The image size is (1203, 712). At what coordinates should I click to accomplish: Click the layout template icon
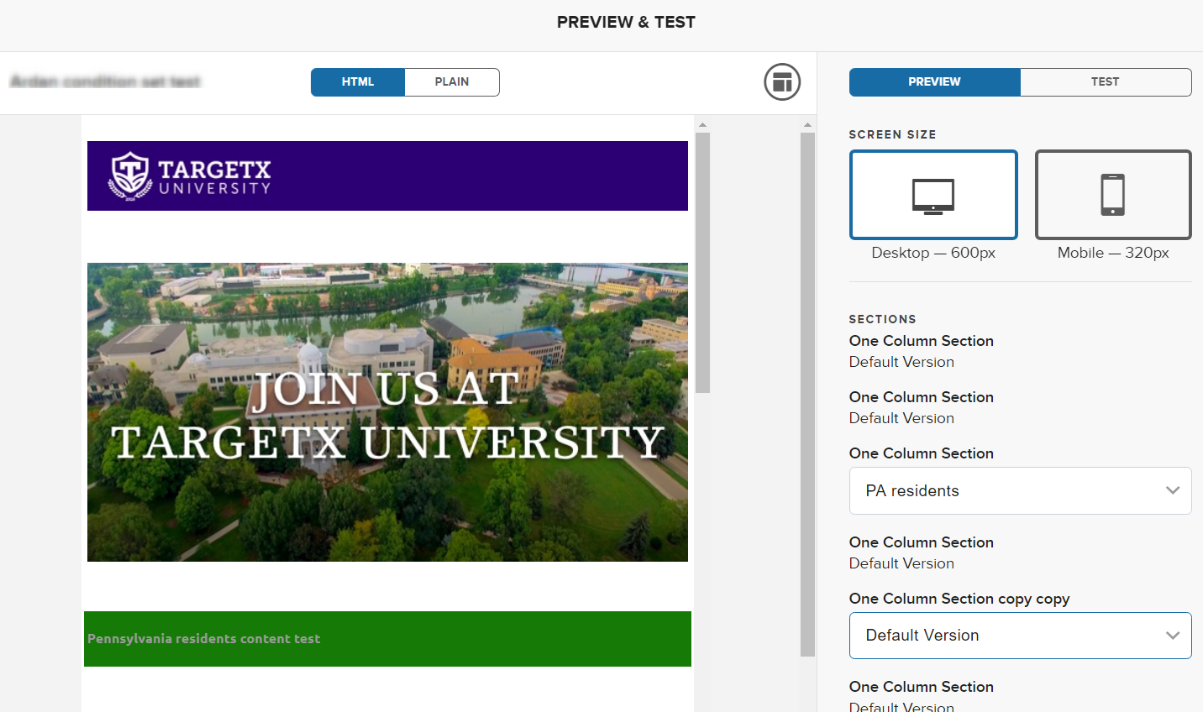tap(782, 82)
